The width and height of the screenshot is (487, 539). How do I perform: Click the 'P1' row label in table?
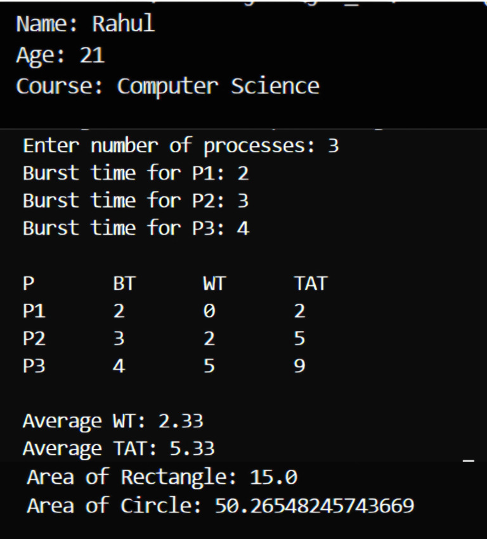point(34,311)
